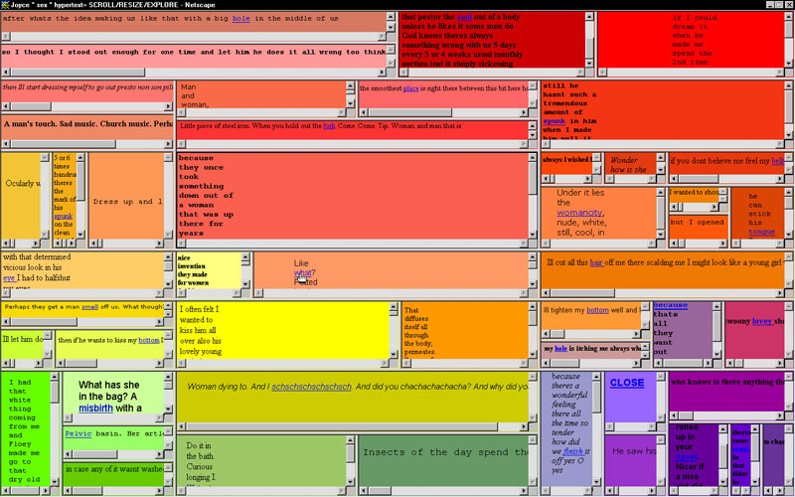The width and height of the screenshot is (795, 497).
Task: Click the 'soul' link in the dark red frame
Action: click(465, 17)
